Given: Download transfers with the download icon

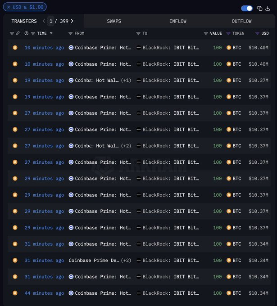Looking at the screenshot, I should click(x=268, y=8).
